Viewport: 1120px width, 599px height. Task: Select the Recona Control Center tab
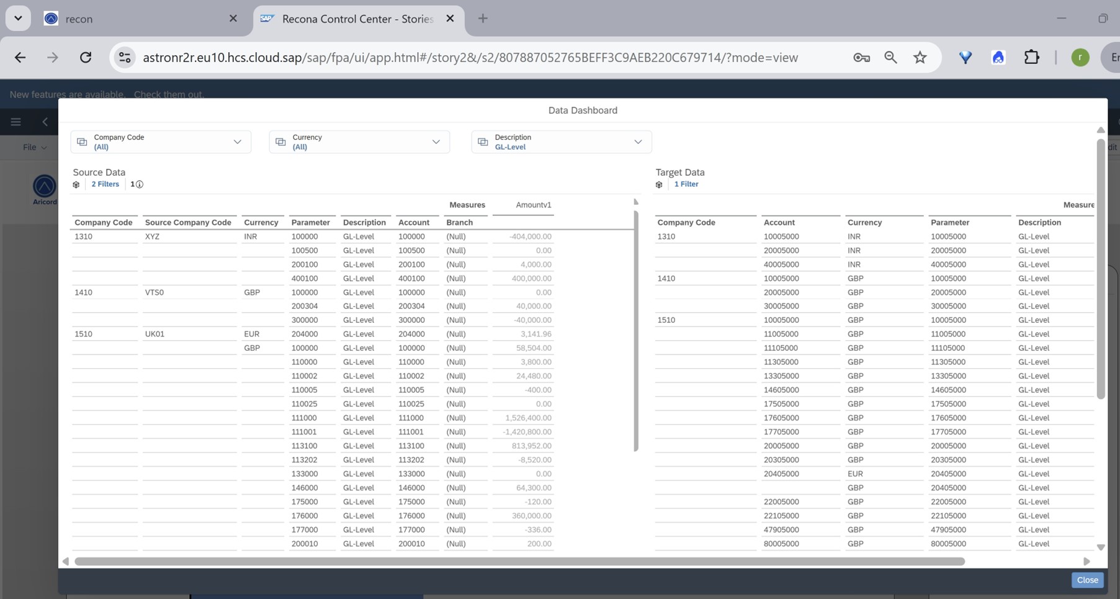(357, 19)
